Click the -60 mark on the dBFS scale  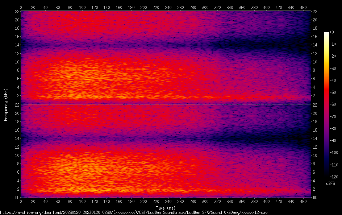[x=333, y=105]
